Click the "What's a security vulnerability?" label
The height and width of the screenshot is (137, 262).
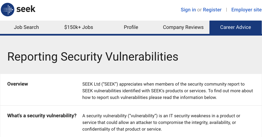point(42,116)
